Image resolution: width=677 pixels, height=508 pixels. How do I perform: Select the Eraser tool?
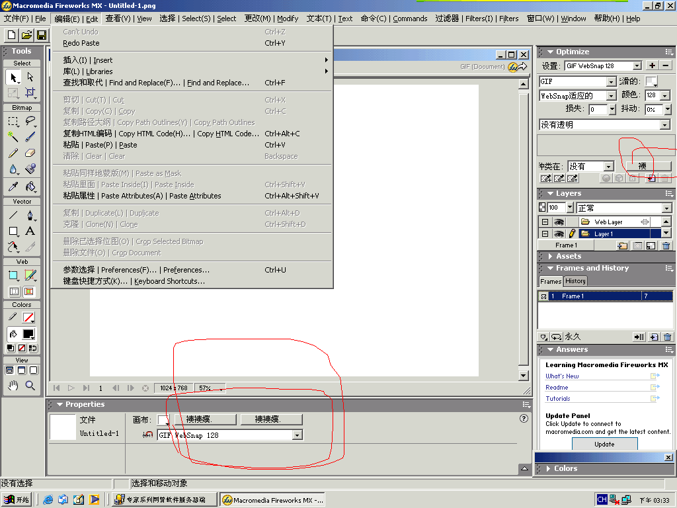click(x=30, y=153)
